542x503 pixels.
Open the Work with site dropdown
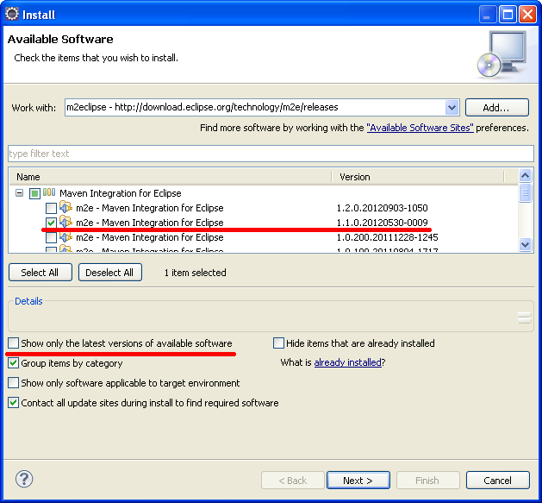[x=452, y=108]
